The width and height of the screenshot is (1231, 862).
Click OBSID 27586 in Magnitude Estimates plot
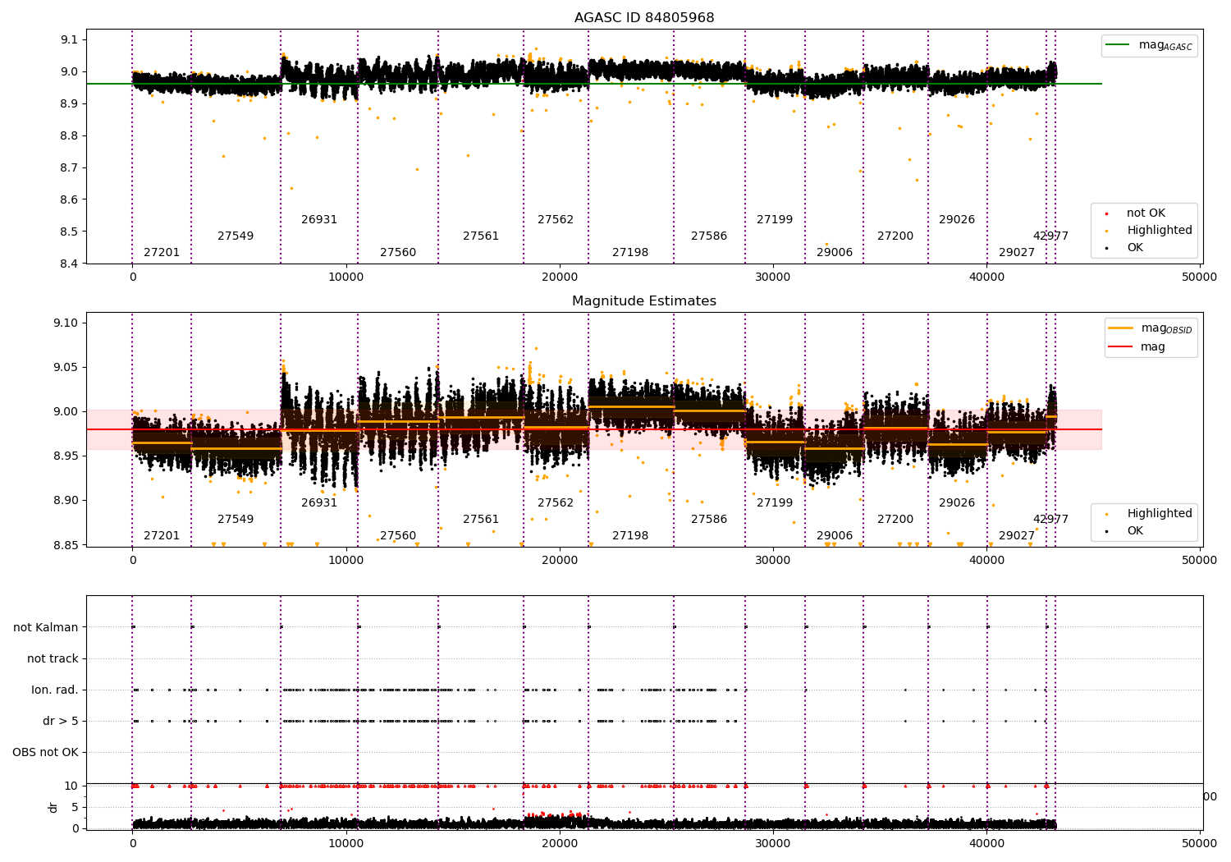[x=709, y=520]
